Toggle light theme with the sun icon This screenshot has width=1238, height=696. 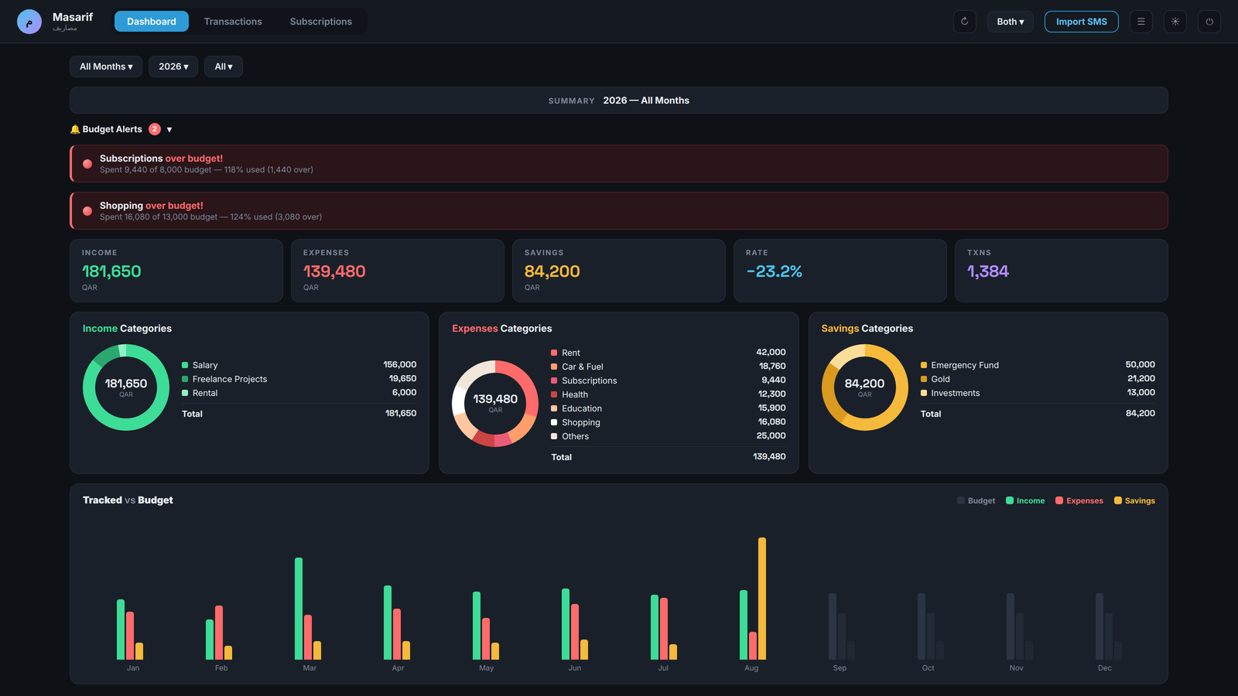(1175, 22)
